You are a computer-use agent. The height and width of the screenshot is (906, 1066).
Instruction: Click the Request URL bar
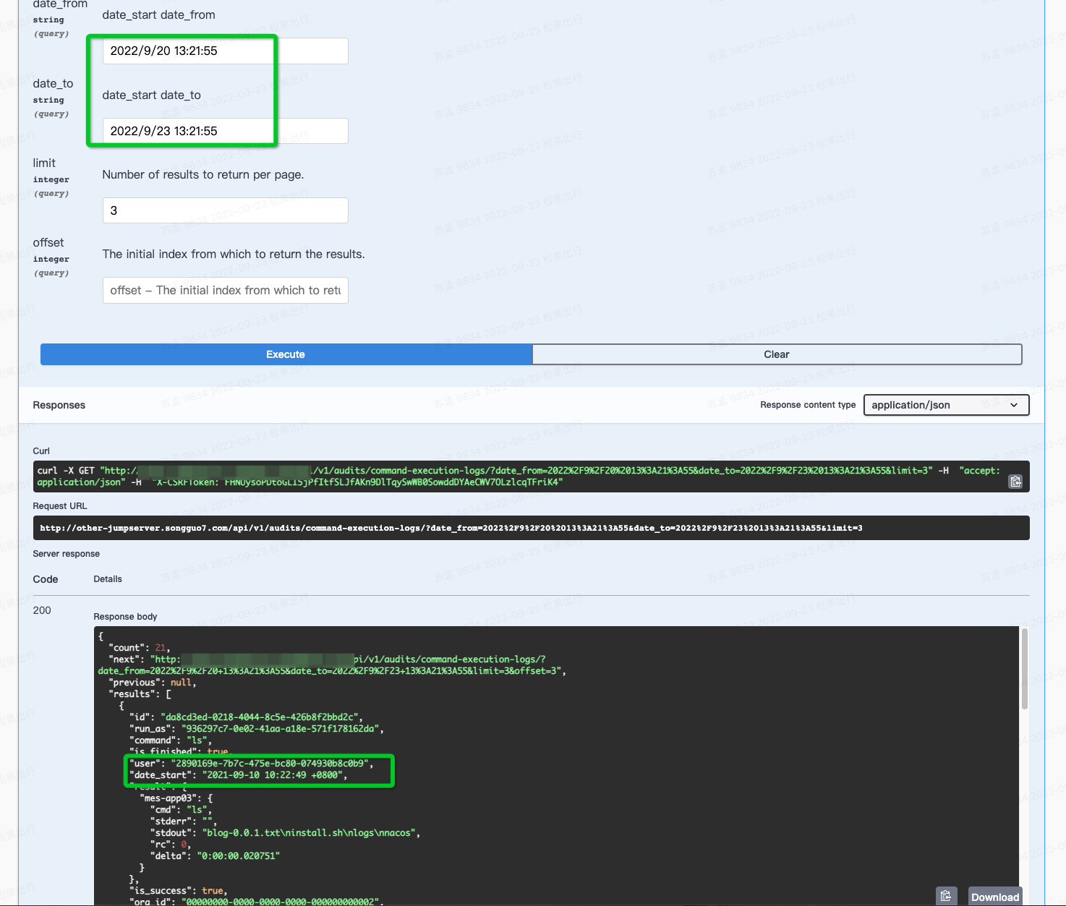tap(532, 527)
